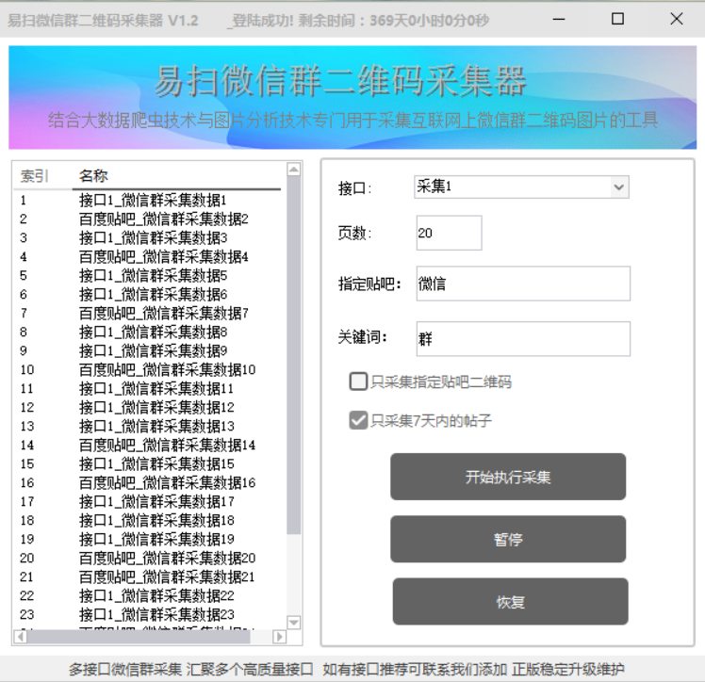This screenshot has width=705, height=682.
Task: Click the 指定贴吧 input field containing 微信
Action: (x=523, y=284)
